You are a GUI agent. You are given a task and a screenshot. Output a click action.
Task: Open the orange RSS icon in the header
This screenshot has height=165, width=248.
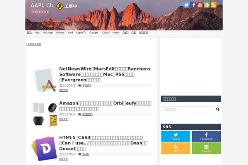[x=214, y=5]
